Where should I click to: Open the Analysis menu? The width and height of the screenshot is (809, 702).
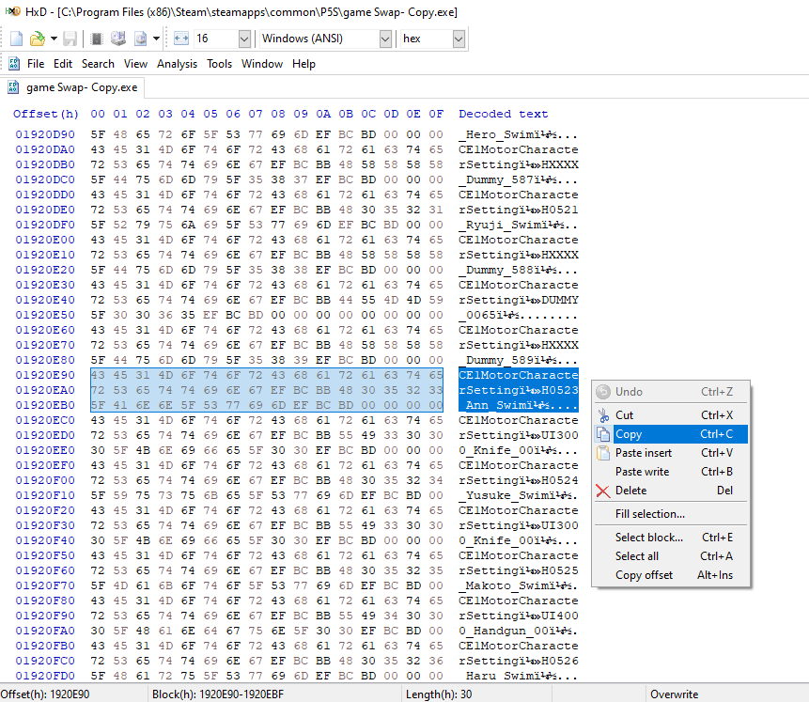click(x=177, y=64)
